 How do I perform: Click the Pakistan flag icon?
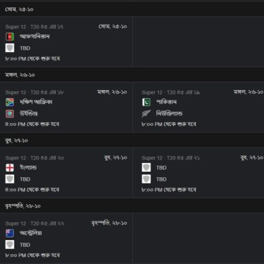tap(146, 102)
